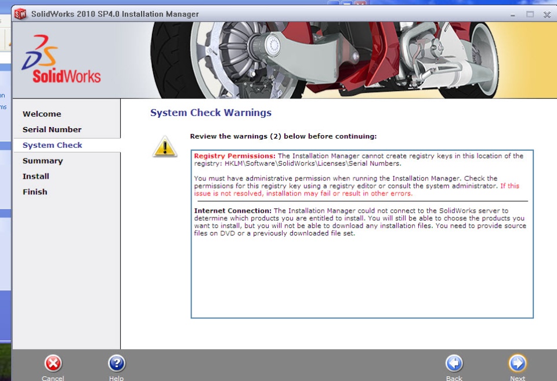This screenshot has height=381, width=557.
Task: Select the Install step in sidebar
Action: [36, 176]
